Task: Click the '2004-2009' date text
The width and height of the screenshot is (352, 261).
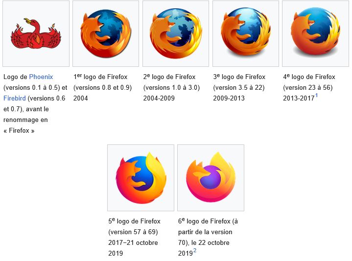Action: [x=159, y=98]
